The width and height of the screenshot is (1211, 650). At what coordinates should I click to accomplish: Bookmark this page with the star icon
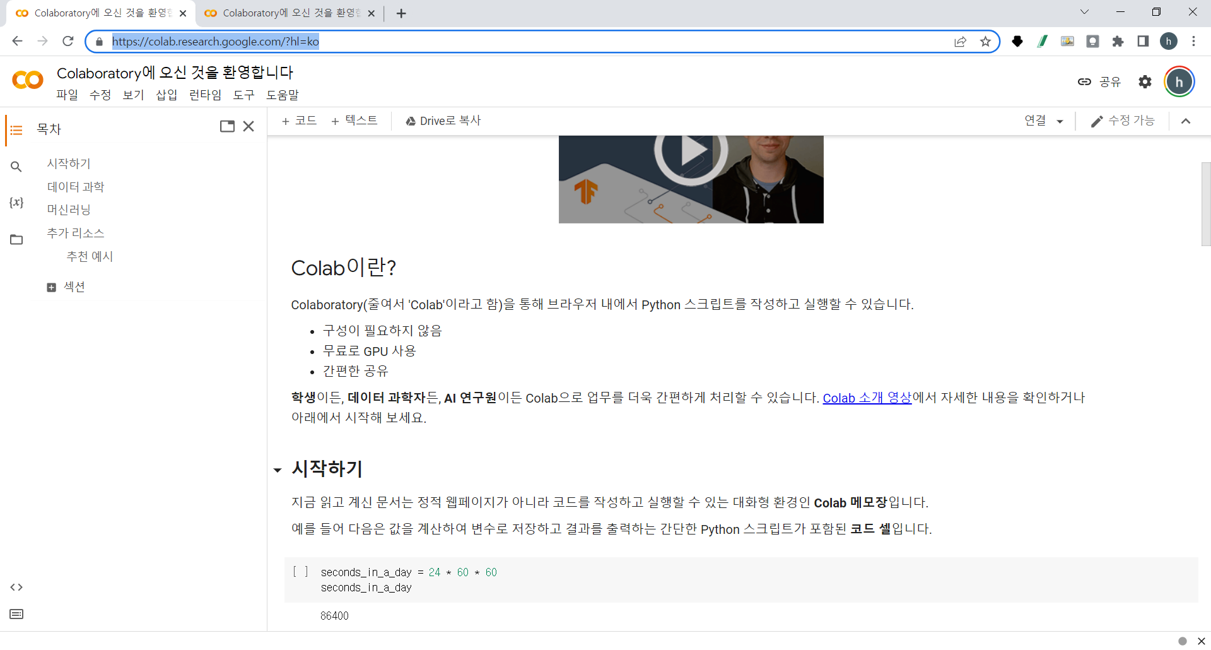point(985,42)
